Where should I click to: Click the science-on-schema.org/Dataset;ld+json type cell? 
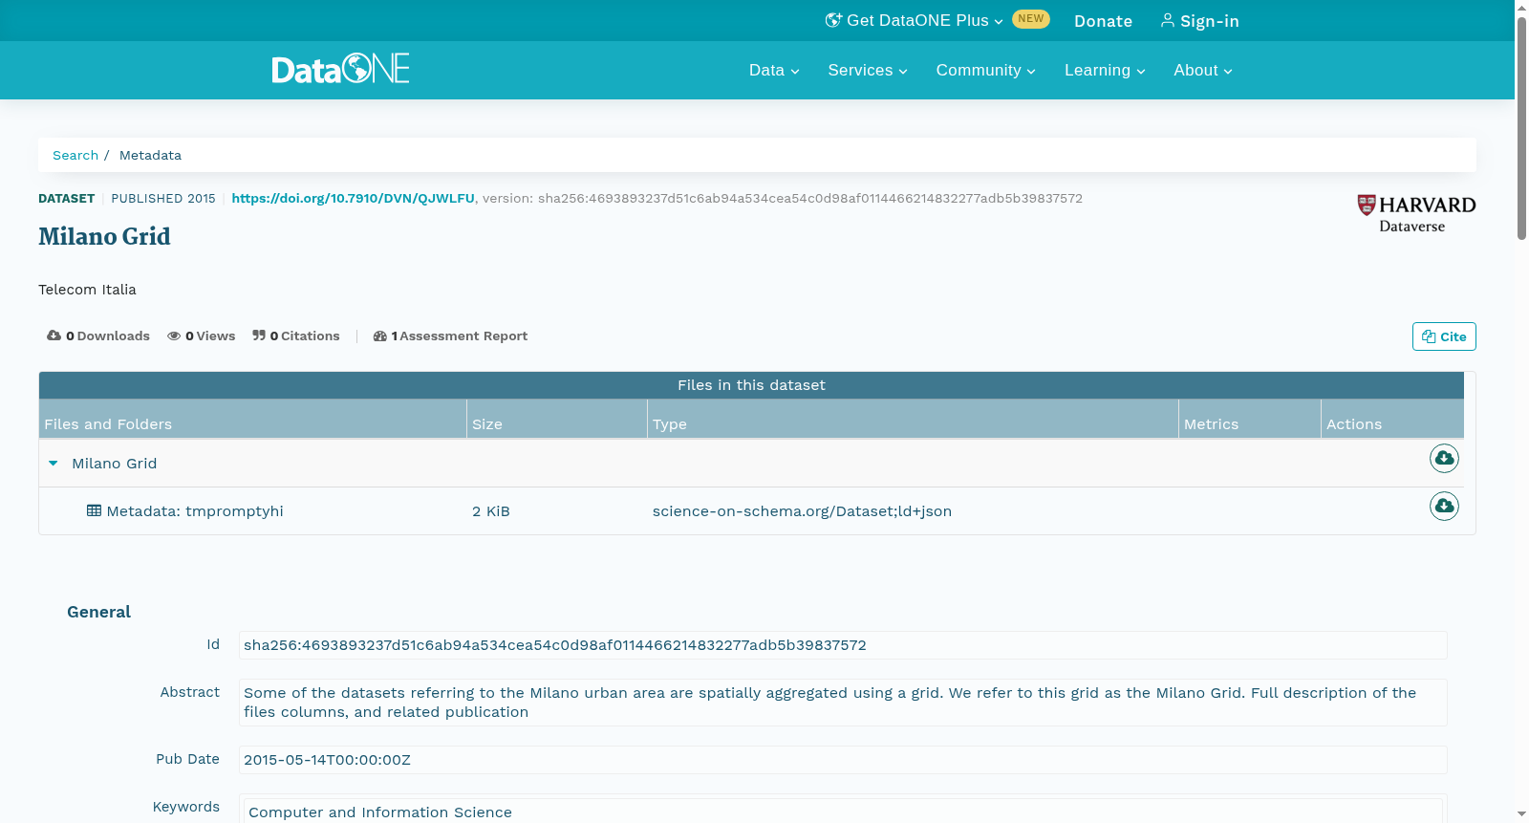pos(802,510)
